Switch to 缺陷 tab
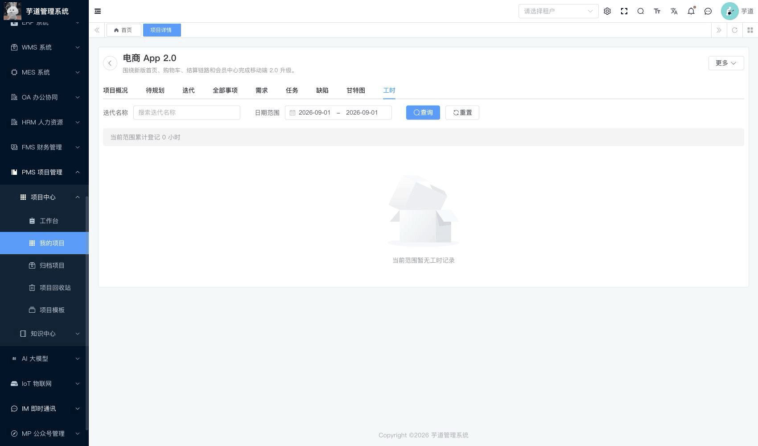The height and width of the screenshot is (446, 758). click(x=322, y=90)
